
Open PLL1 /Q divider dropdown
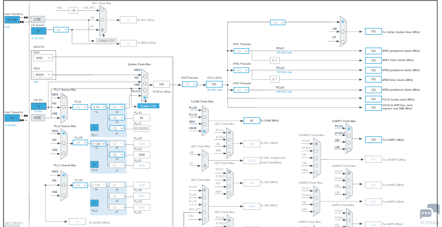click(x=117, y=118)
